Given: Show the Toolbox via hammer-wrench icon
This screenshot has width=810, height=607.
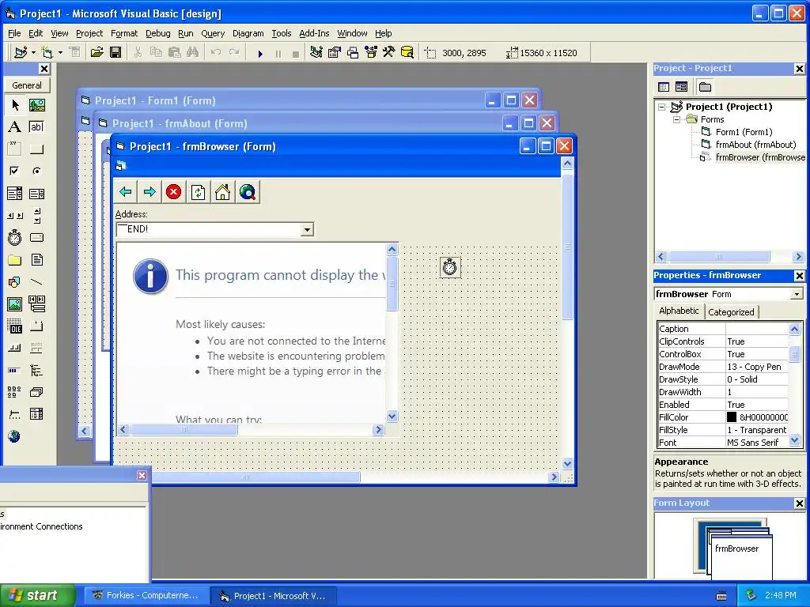Looking at the screenshot, I should (x=389, y=53).
